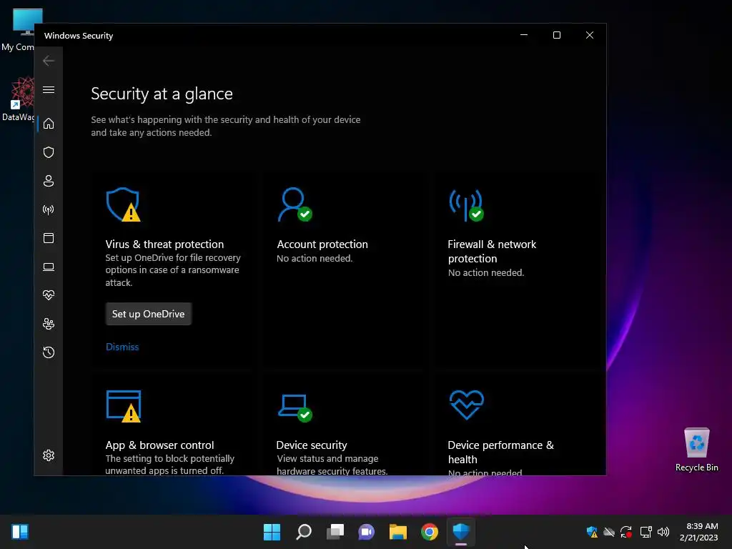Launch Chat app from taskbar
The height and width of the screenshot is (549, 732).
(367, 532)
